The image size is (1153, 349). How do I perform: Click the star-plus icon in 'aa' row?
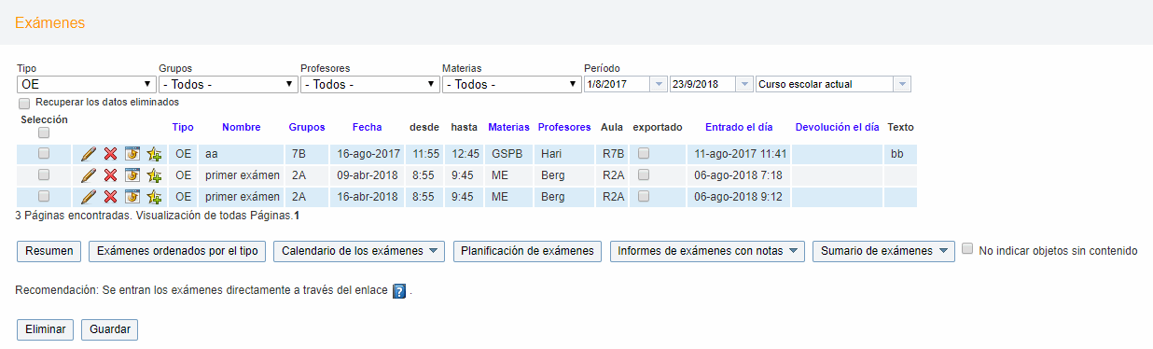pyautogui.click(x=154, y=154)
